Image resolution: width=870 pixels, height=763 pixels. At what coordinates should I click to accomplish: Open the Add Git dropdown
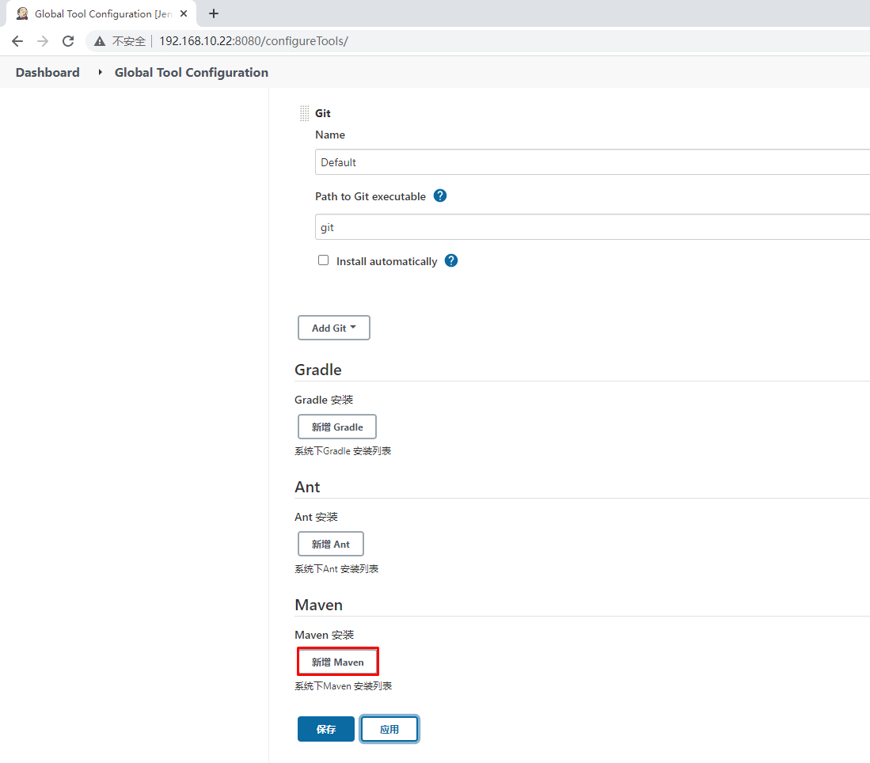[333, 328]
